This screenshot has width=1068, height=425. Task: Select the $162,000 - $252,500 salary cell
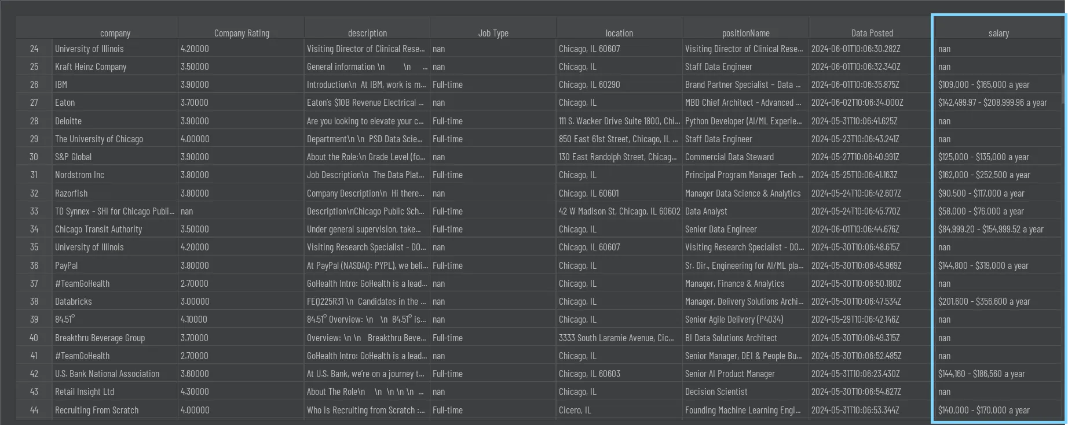(998, 175)
